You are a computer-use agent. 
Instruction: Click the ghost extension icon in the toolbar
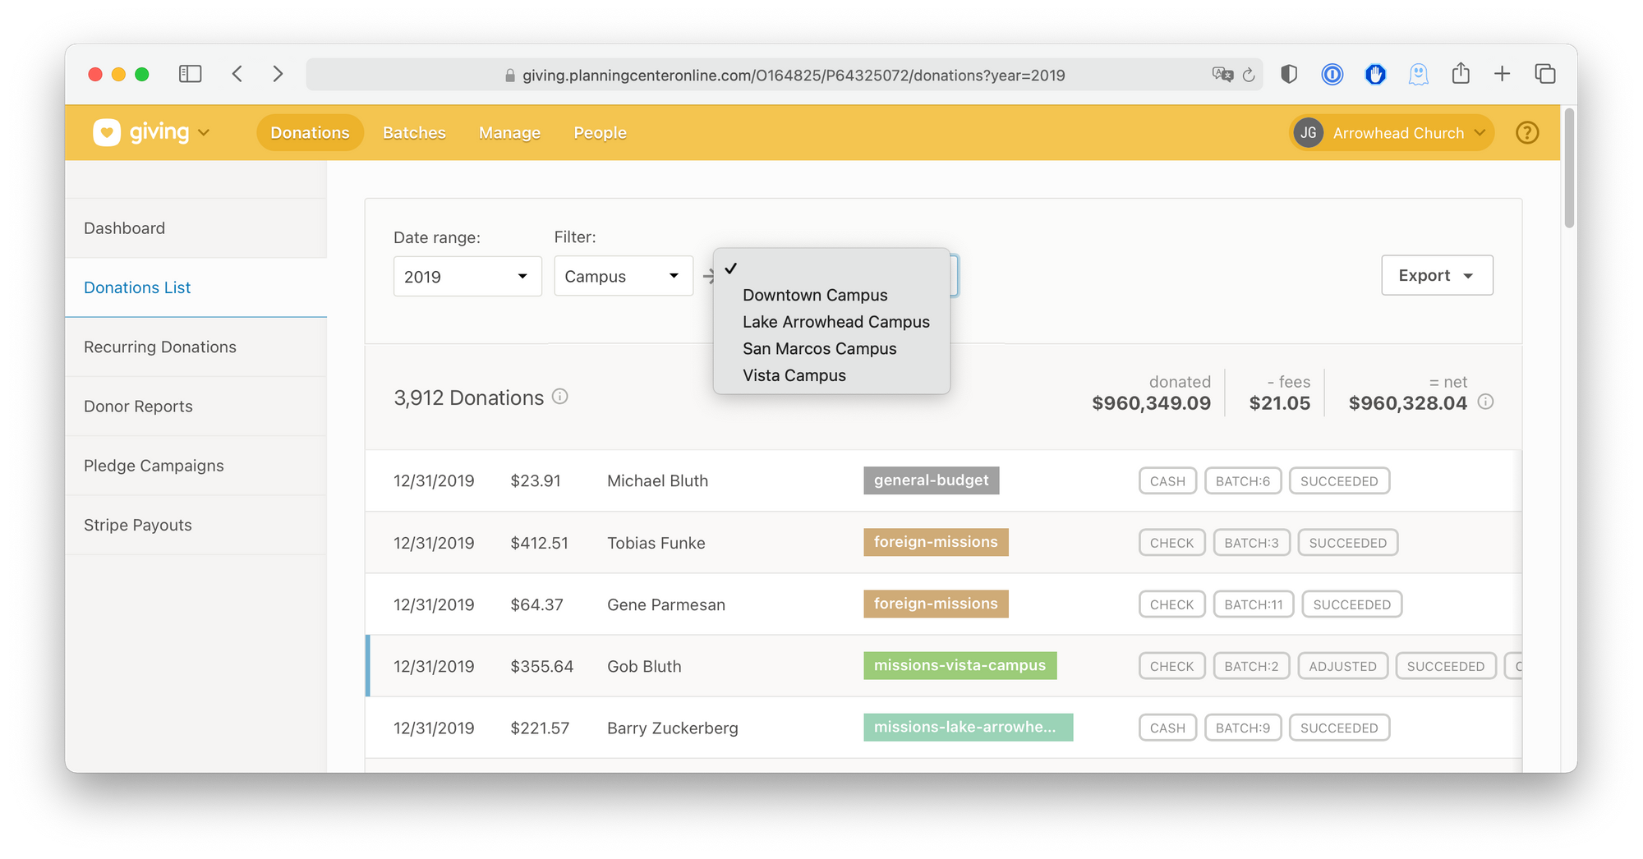[x=1419, y=74]
